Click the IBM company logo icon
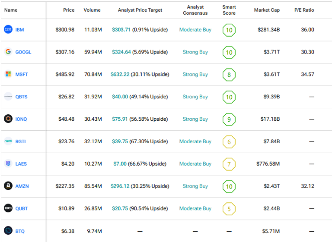332x242 pixels. (x=8, y=29)
